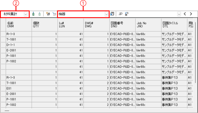The height and width of the screenshot is (113, 198).
Task: Go to next with the right chevron
Action: [x=191, y=14]
